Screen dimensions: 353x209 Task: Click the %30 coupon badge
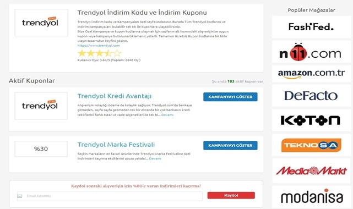41,148
